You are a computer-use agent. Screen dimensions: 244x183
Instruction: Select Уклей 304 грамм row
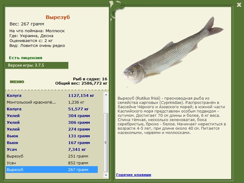click(x=52, y=116)
